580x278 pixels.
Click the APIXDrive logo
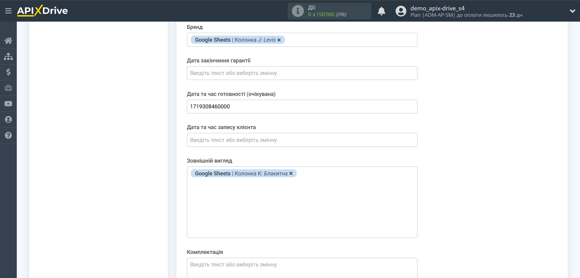42,11
